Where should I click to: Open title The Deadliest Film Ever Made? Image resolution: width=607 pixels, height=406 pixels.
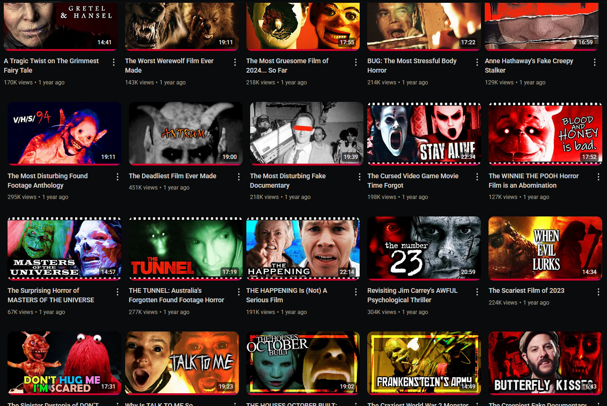pyautogui.click(x=173, y=176)
